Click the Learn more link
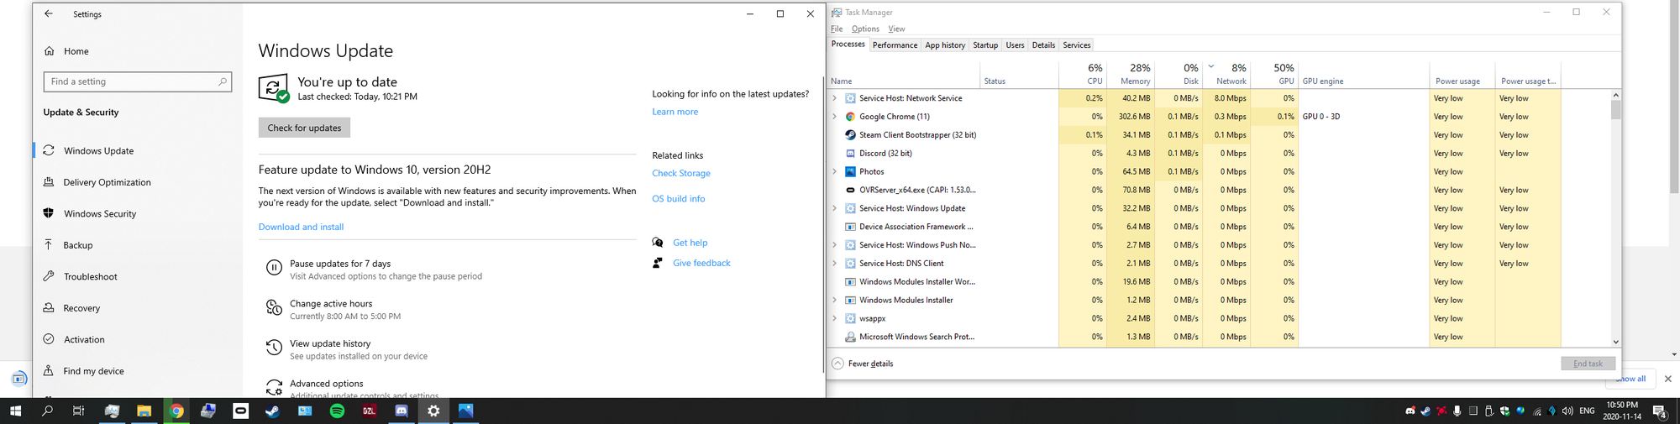Viewport: 1680px width, 424px height. pos(675,112)
